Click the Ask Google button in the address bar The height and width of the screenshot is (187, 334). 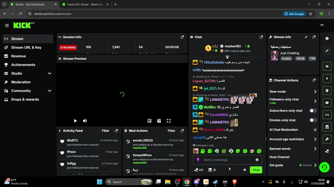point(294,14)
